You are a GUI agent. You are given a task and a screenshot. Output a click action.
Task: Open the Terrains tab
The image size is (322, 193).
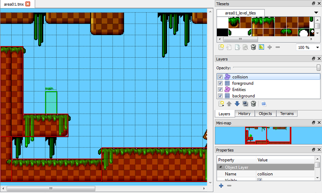tap(287, 114)
